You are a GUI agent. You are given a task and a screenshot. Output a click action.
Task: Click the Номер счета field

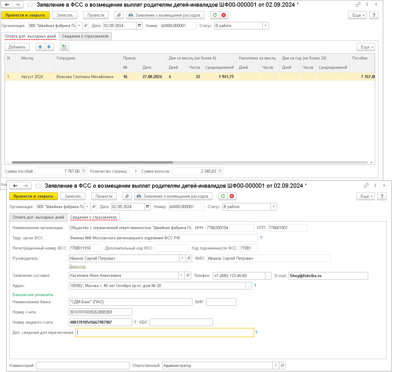pos(100,312)
